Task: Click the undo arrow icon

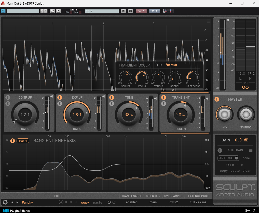Action: click(109, 202)
